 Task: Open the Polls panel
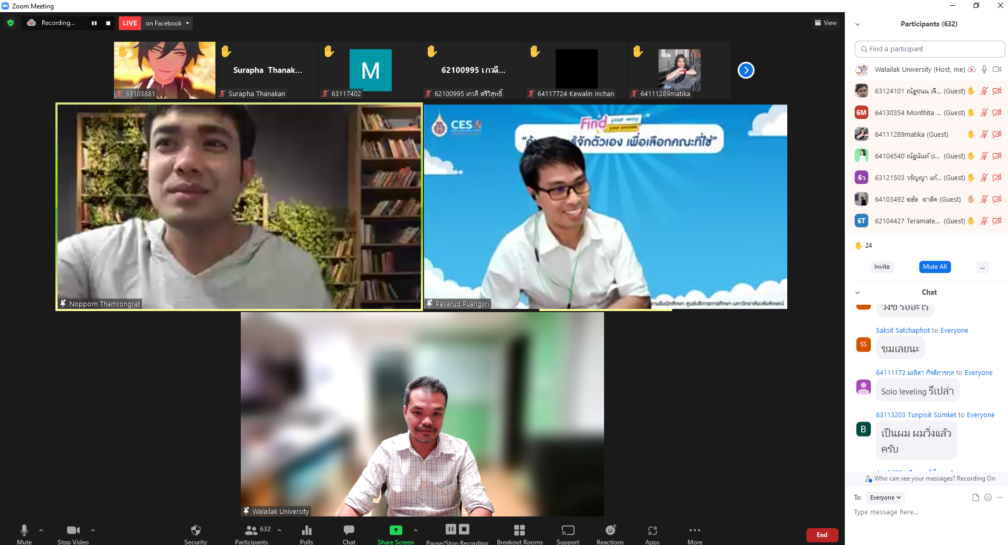306,533
